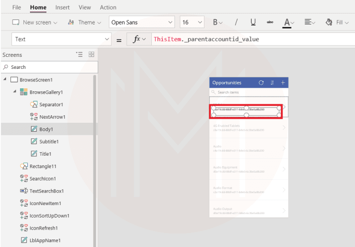Viewport: 355px width, 247px height.
Task: Click the italic formatting icon
Action: (236, 22)
